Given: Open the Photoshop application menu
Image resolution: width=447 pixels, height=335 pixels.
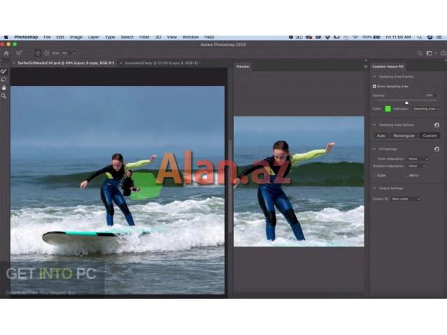Looking at the screenshot, I should tap(26, 37).
